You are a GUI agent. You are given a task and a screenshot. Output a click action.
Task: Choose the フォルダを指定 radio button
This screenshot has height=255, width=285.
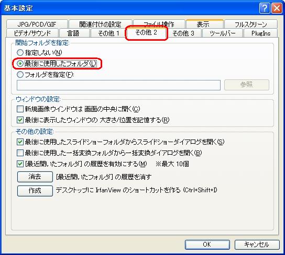20,75
